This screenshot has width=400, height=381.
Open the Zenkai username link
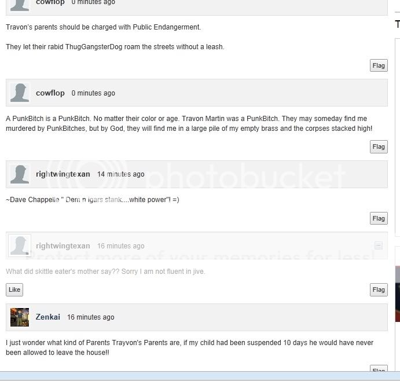coord(48,317)
